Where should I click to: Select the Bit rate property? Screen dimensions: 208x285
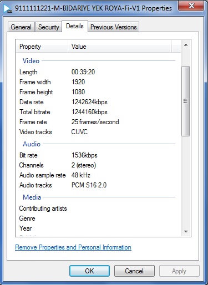tap(28, 155)
